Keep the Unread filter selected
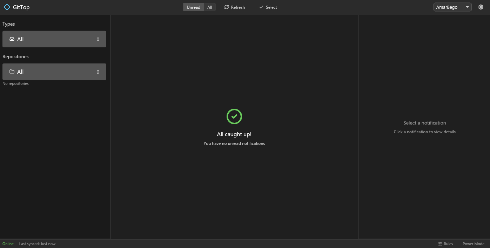 [x=193, y=7]
